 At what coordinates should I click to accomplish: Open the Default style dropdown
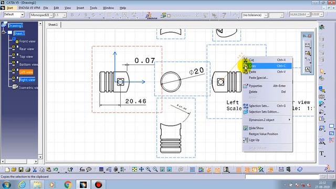coord(22,15)
